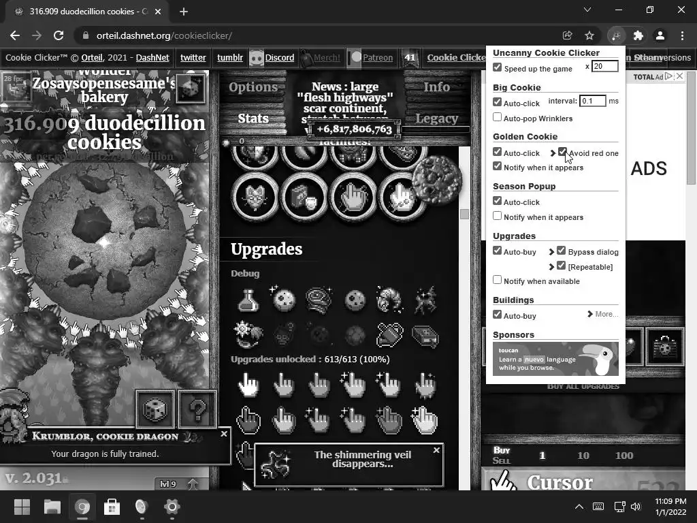Open the Info menu
697x523 pixels.
click(x=436, y=87)
